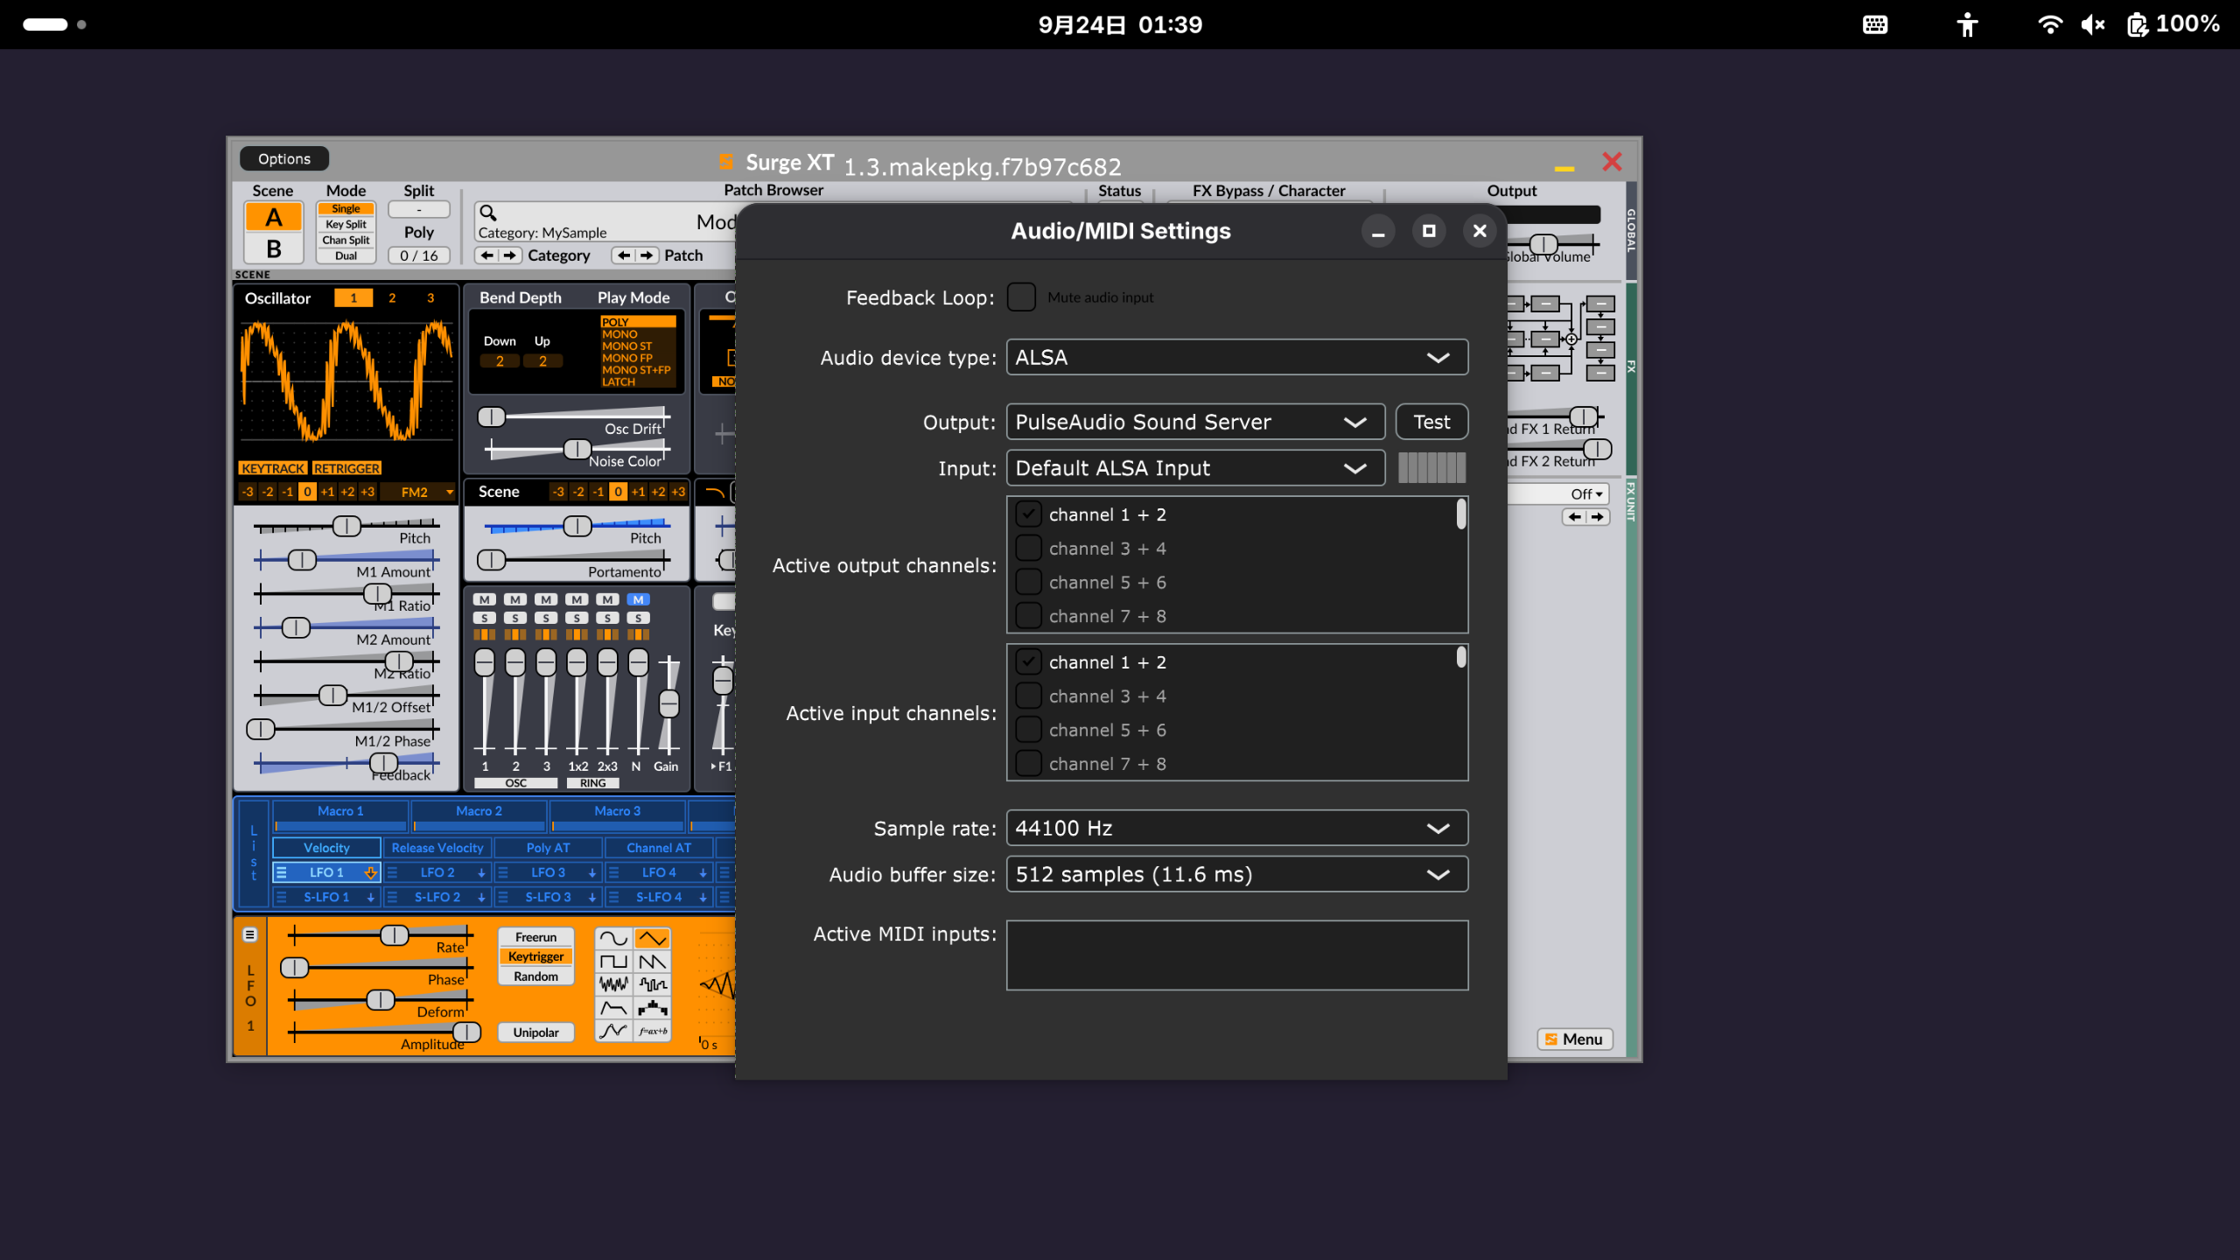Check input channel 5 + 6
This screenshot has width=2240, height=1260.
pos(1028,730)
